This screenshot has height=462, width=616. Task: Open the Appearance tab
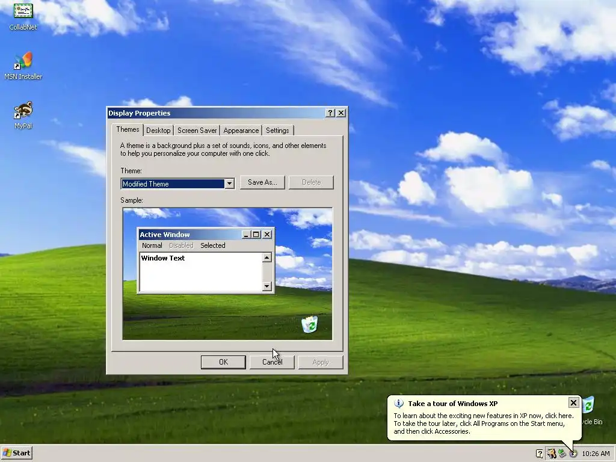(241, 131)
